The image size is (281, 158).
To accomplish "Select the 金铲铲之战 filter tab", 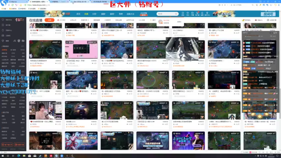I will [130, 20].
